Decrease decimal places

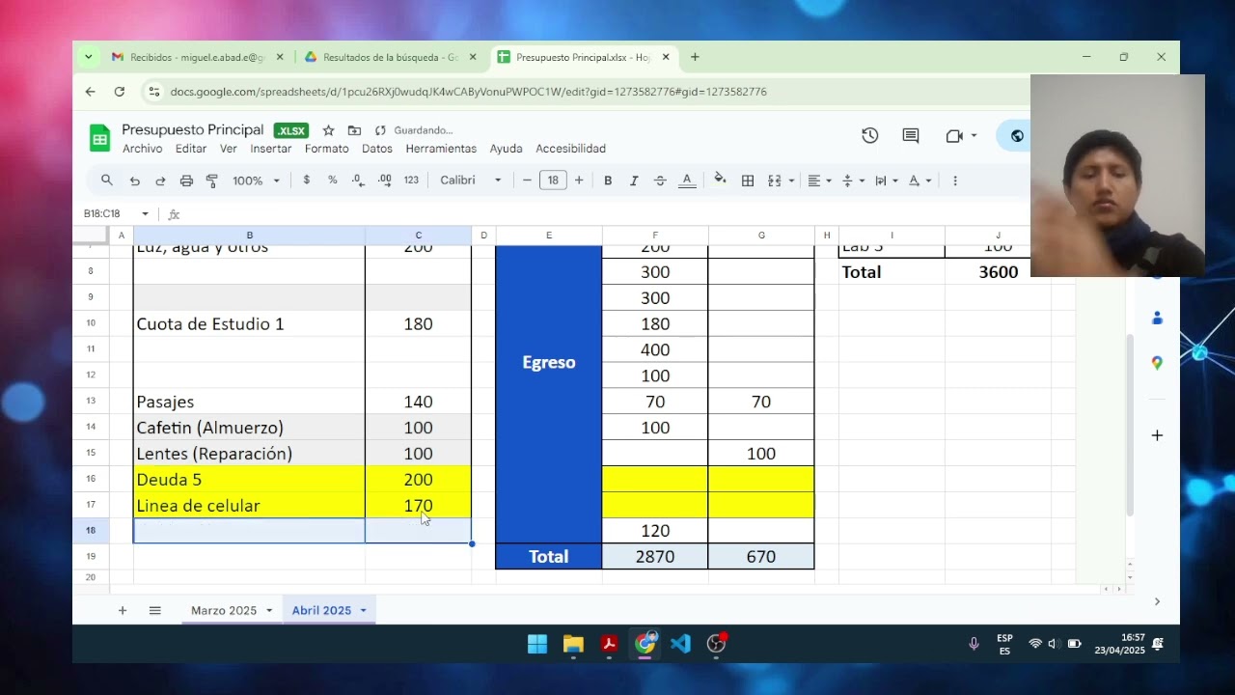click(358, 181)
